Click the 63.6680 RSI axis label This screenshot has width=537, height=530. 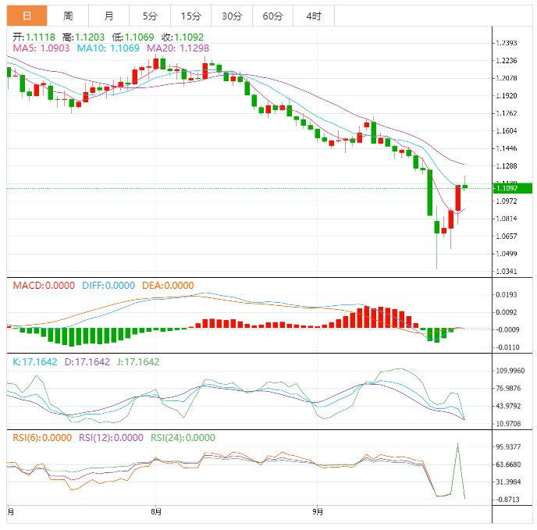(x=508, y=464)
